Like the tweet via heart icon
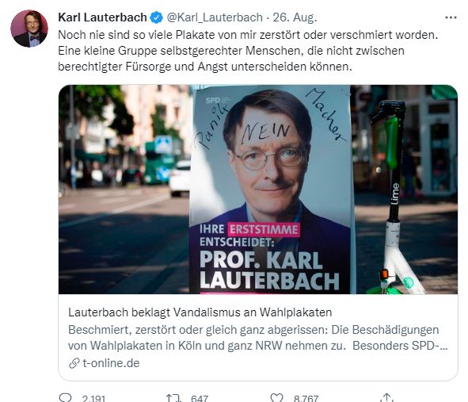Image resolution: width=468 pixels, height=402 pixels. [276, 398]
